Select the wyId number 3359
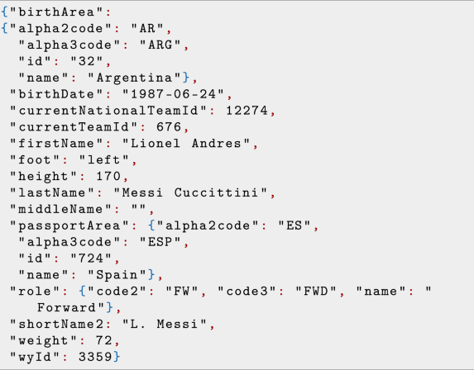The image size is (474, 370). (95, 357)
